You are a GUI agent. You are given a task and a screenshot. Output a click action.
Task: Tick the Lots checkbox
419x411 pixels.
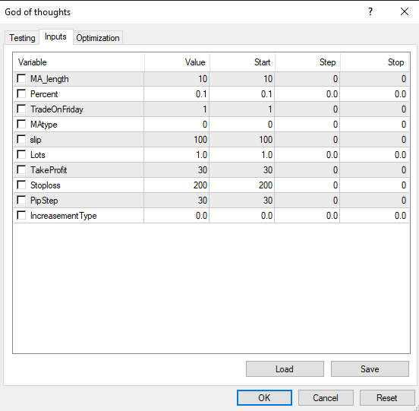21,154
